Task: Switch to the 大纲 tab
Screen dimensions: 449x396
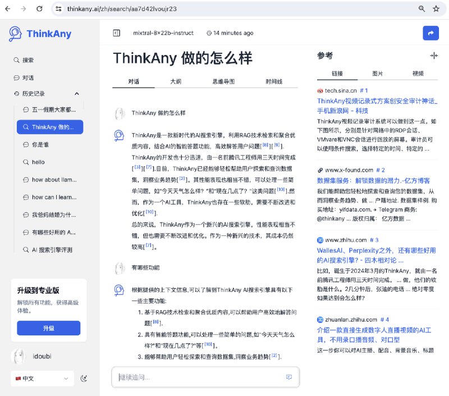Action: pyautogui.click(x=176, y=81)
